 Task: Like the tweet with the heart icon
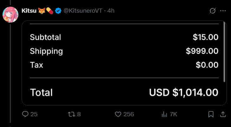click(x=118, y=114)
